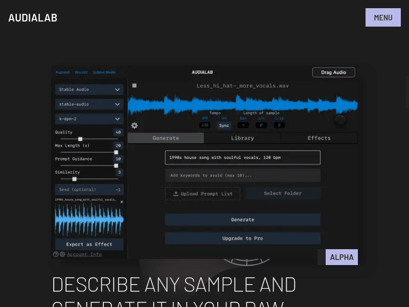Click the blue Generate button
The height and width of the screenshot is (307, 409).
point(242,220)
